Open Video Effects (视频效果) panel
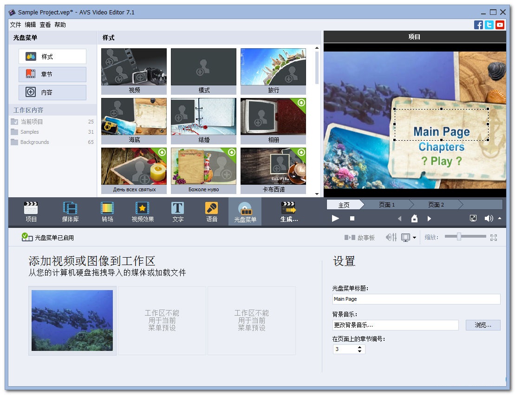This screenshot has height=395, width=515. (143, 212)
